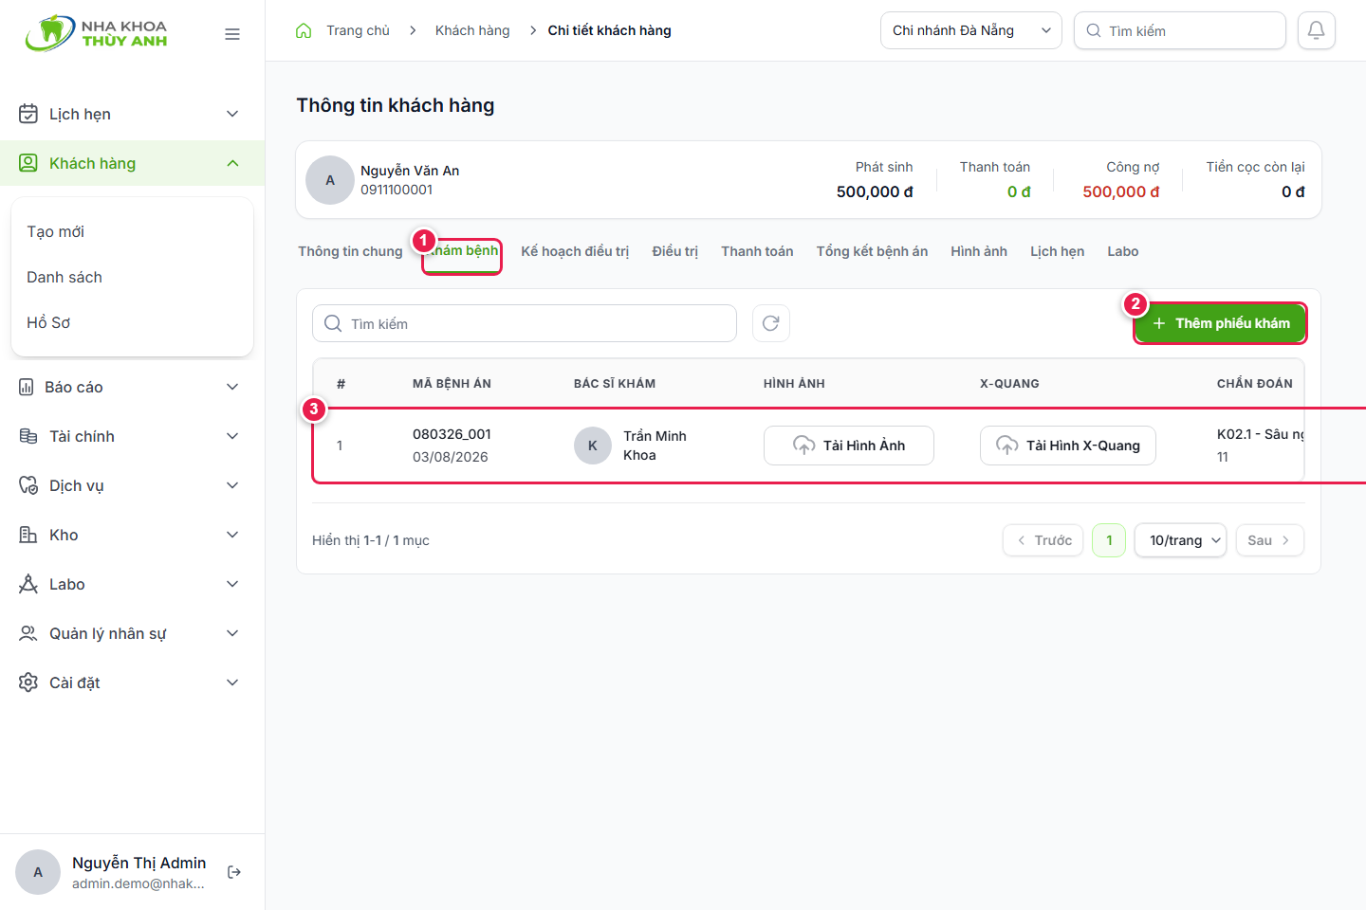This screenshot has height=910, width=1366.
Task: Expand the Báo cáo menu chevron
Action: 232,387
